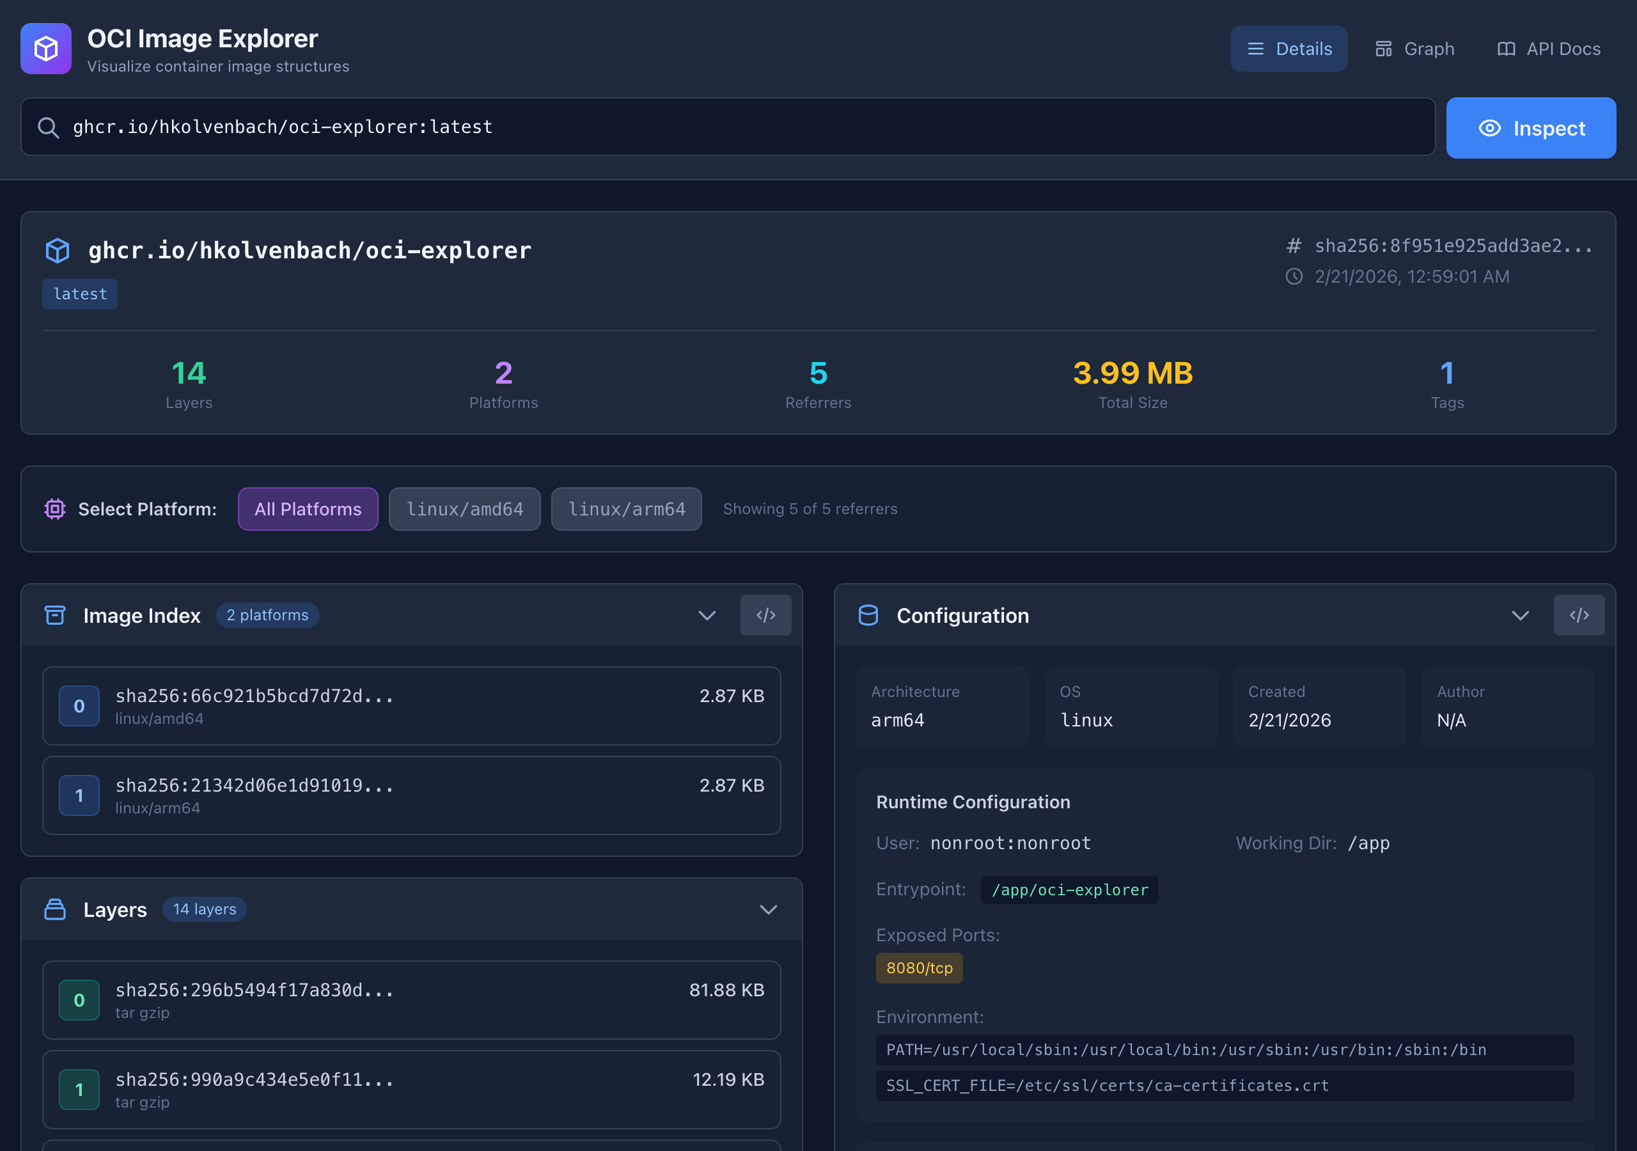Show raw JSON for Configuration
This screenshot has width=1637, height=1151.
coord(1579,615)
